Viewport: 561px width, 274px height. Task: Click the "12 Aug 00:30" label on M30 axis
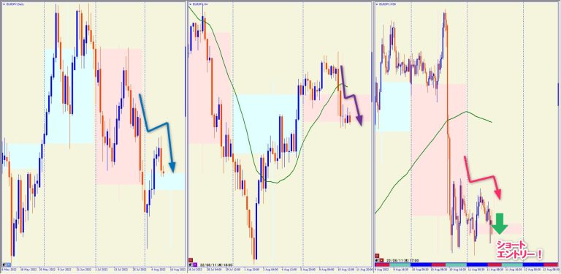(533, 269)
